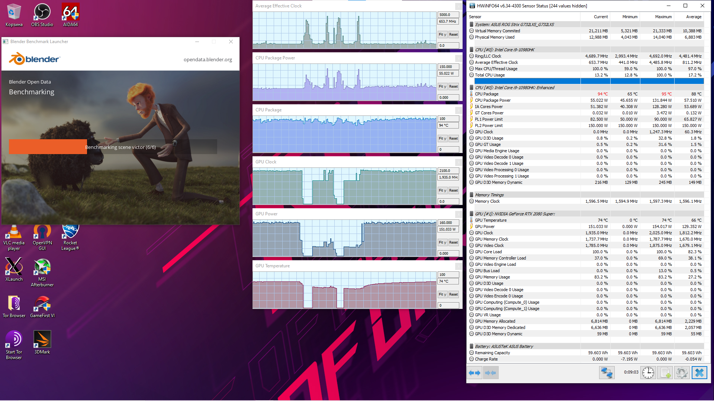Click the Minimum column header
714x401 pixels.
625,17
